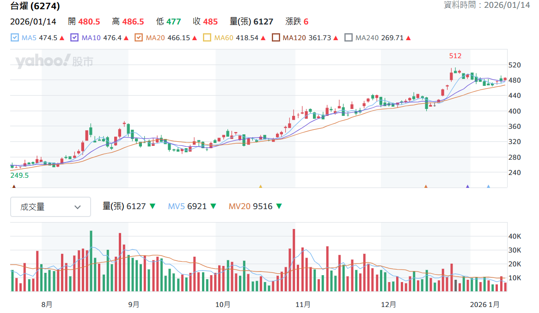Click the 512 high price label
This screenshot has height=313, width=539.
coord(455,56)
